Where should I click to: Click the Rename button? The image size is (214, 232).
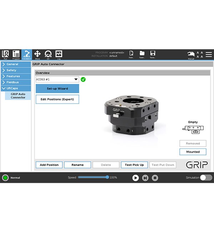click(77, 165)
